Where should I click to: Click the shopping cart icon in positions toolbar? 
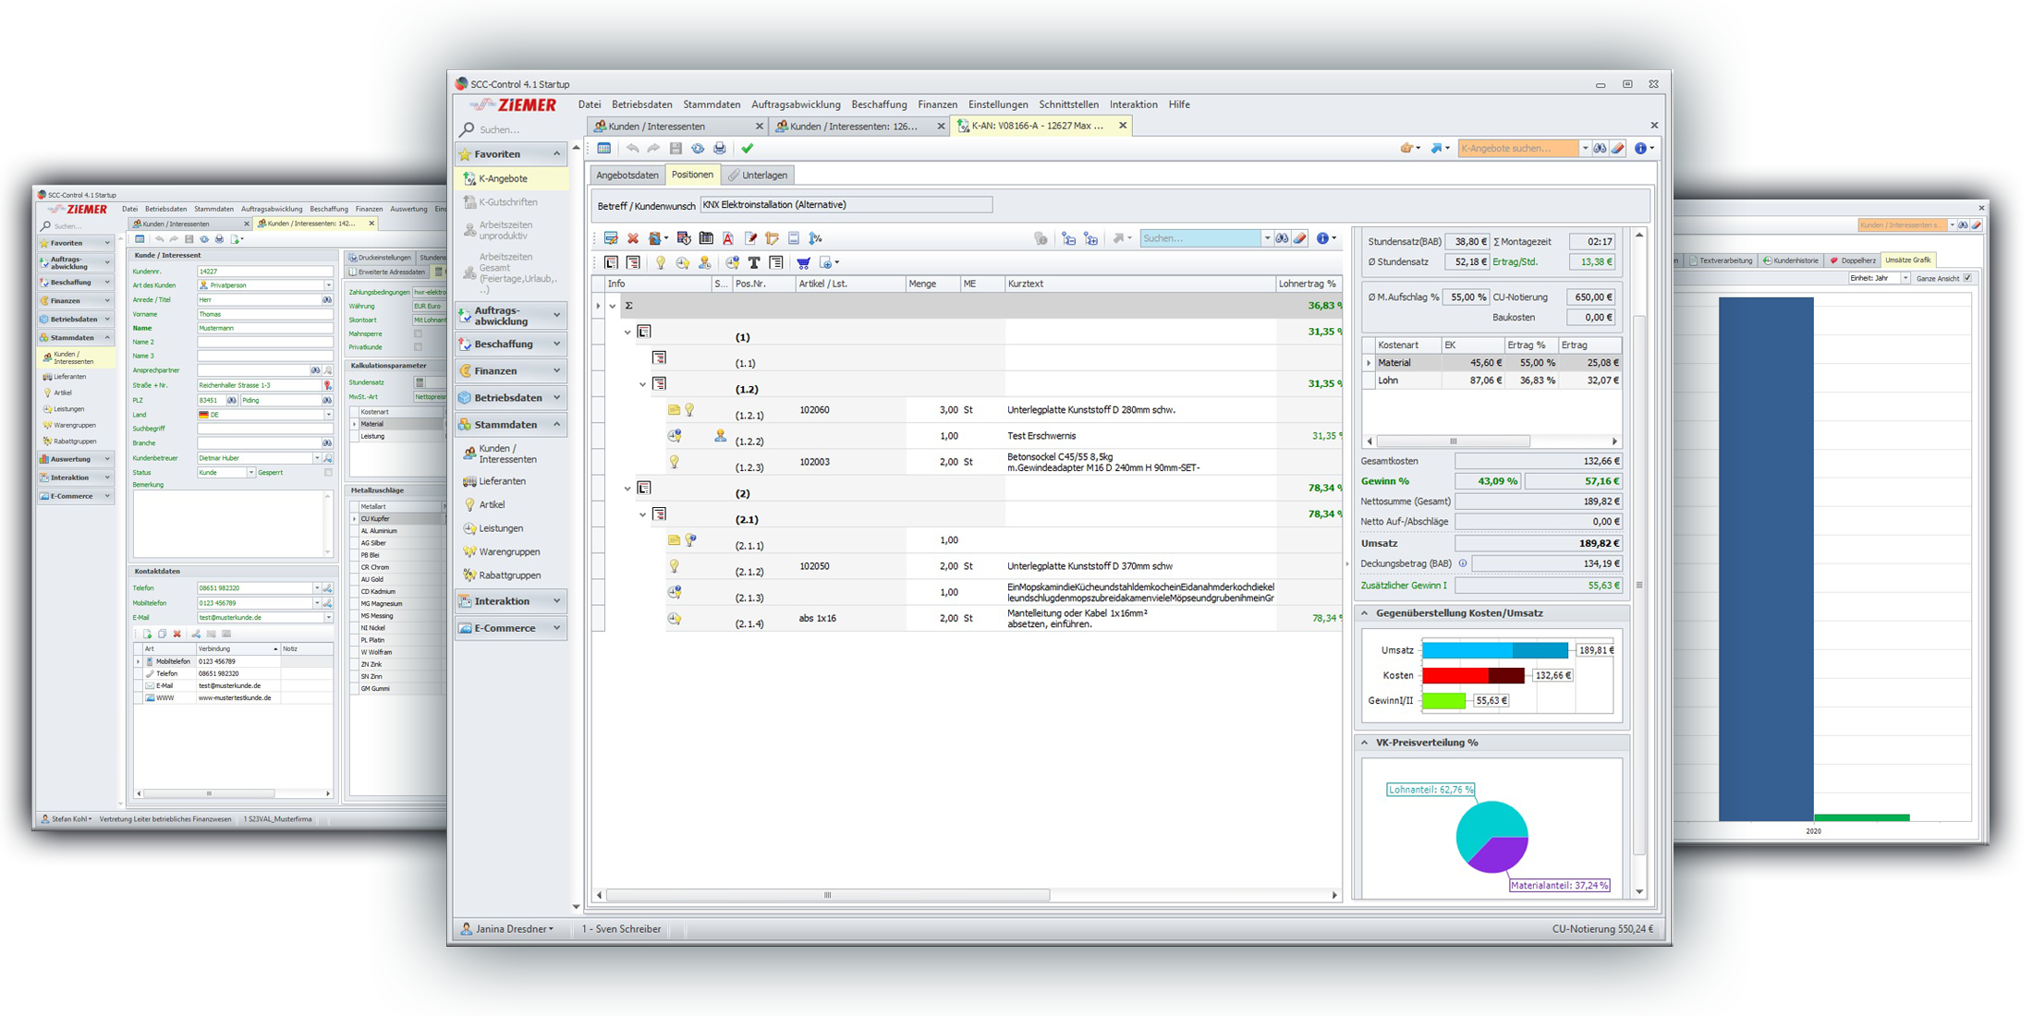point(803,263)
